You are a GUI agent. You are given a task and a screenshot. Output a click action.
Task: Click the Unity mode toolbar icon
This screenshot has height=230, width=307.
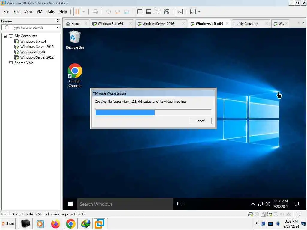click(167, 12)
